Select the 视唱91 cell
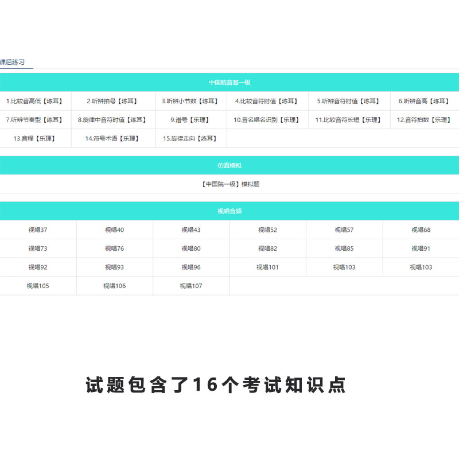Viewport: 459px width, 459px height. [421, 248]
